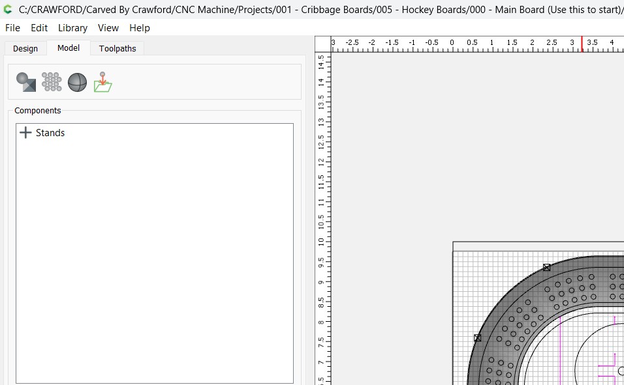
Task: Click the ruler origin corner box
Action: [x=323, y=44]
